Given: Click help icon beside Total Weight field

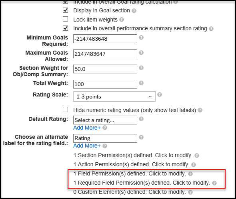Looking at the screenshot, I should [141, 83].
